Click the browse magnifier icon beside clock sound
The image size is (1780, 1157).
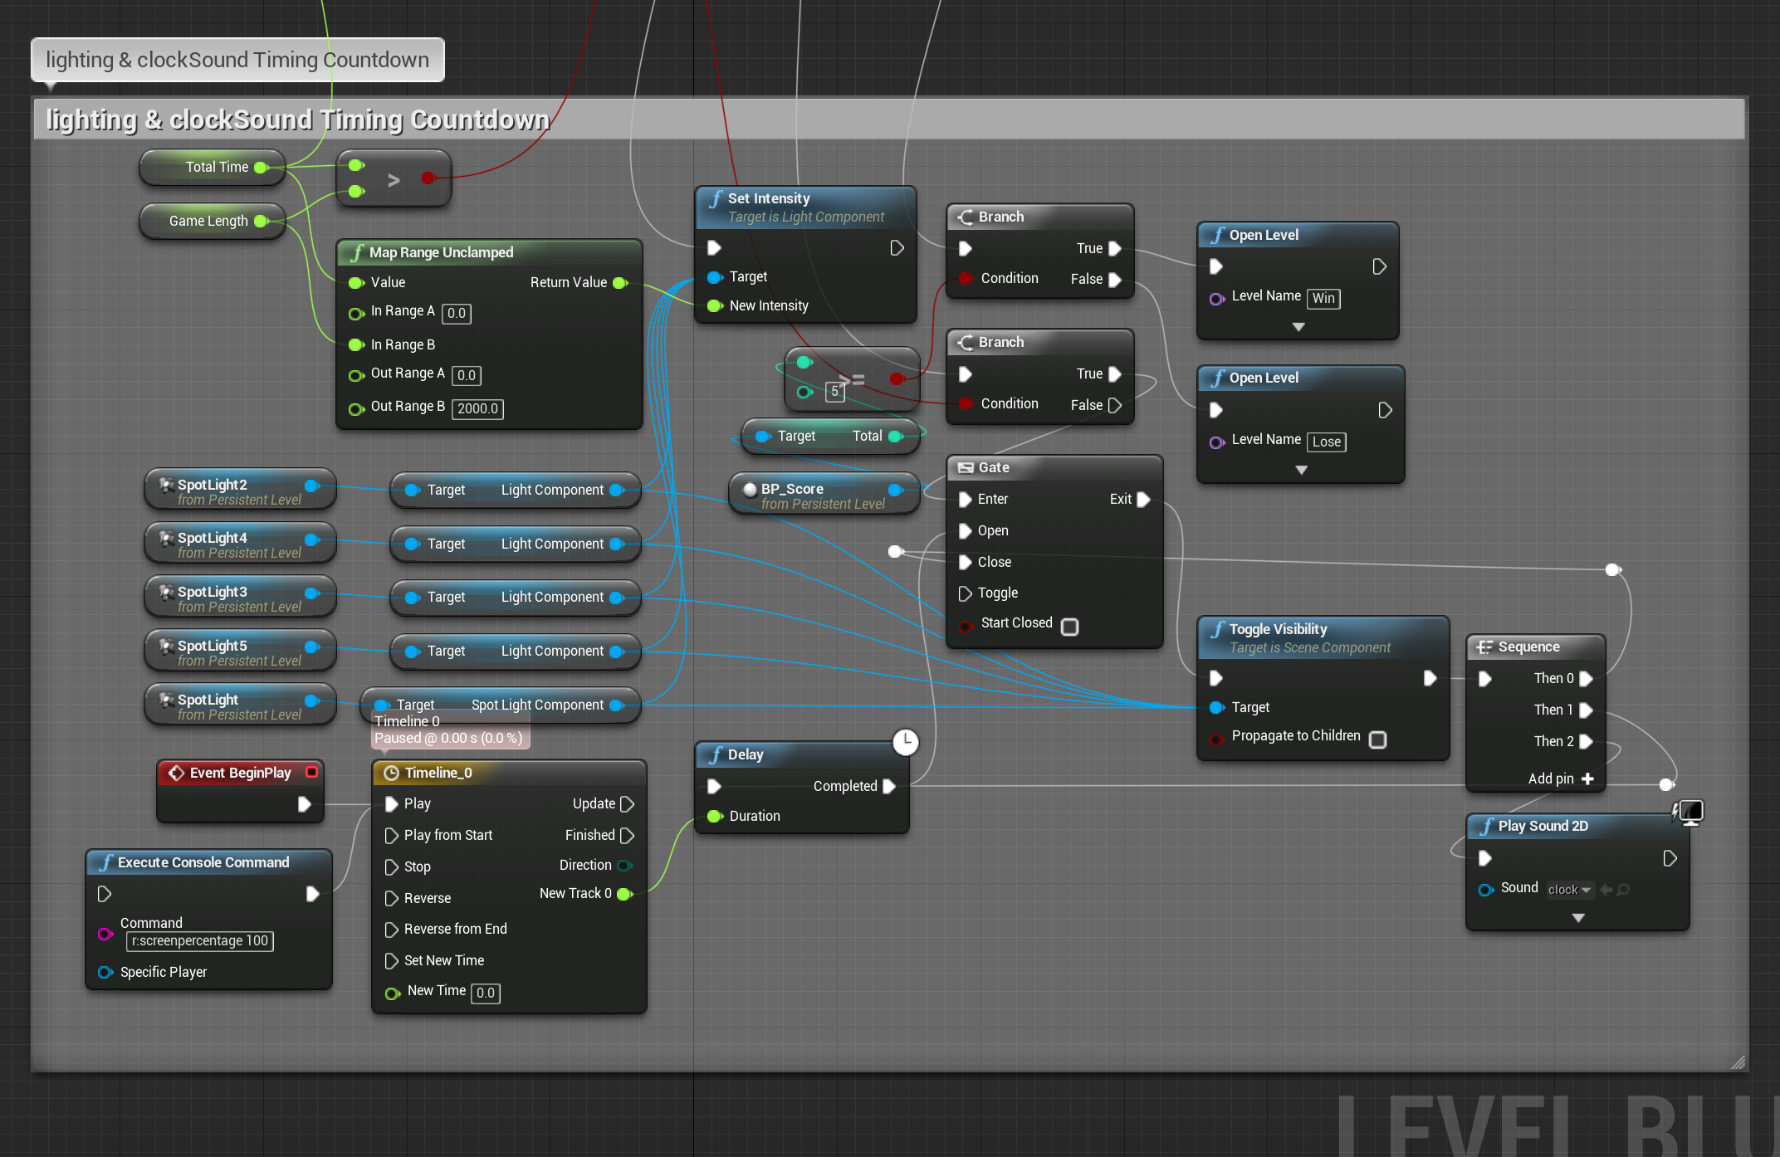tap(1623, 890)
